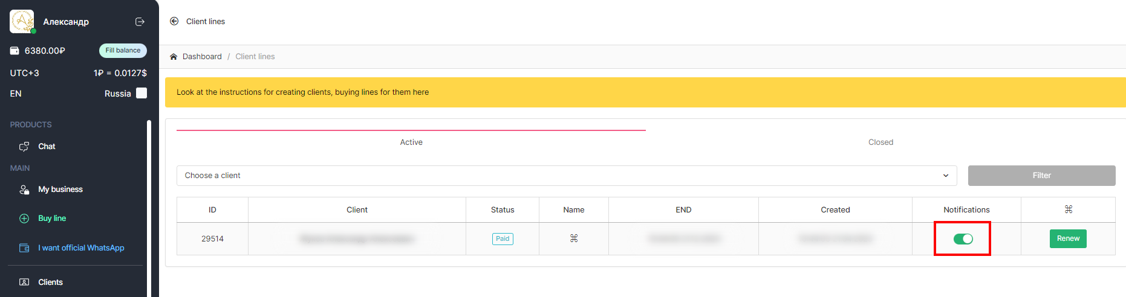Image resolution: width=1126 pixels, height=297 pixels.
Task: Open the UTC+3 timezone selector
Action: [24, 73]
